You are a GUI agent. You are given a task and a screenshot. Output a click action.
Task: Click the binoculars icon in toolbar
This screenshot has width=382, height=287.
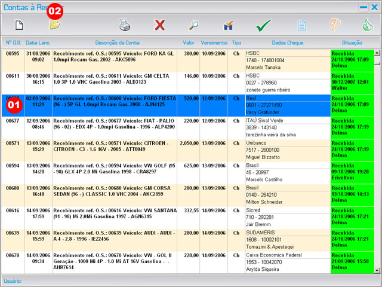click(x=228, y=25)
